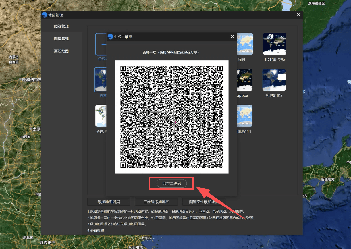Close the 地图管理 window
This screenshot has width=351, height=249.
(x=298, y=15)
